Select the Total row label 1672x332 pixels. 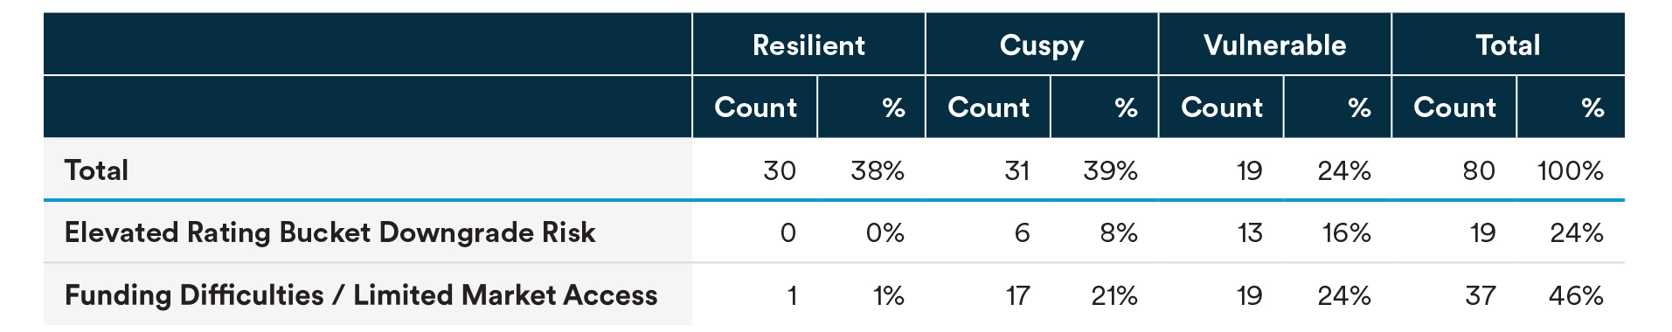(x=96, y=169)
